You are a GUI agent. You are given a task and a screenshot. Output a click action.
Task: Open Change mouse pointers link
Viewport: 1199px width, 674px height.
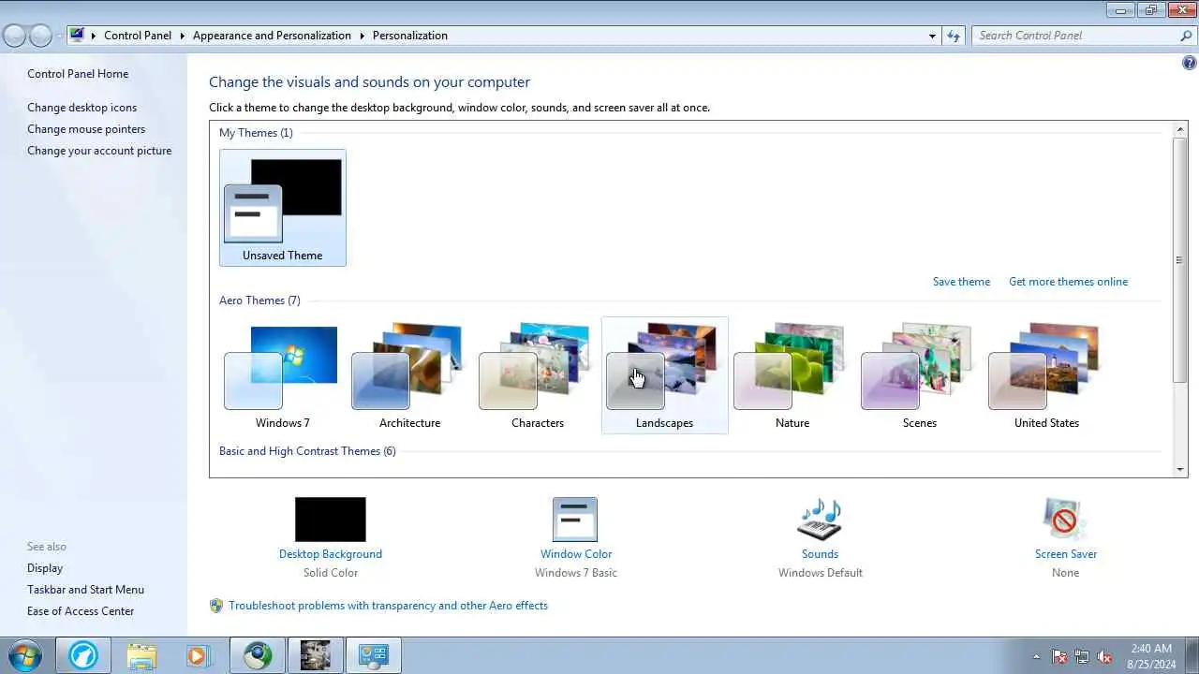coord(86,129)
